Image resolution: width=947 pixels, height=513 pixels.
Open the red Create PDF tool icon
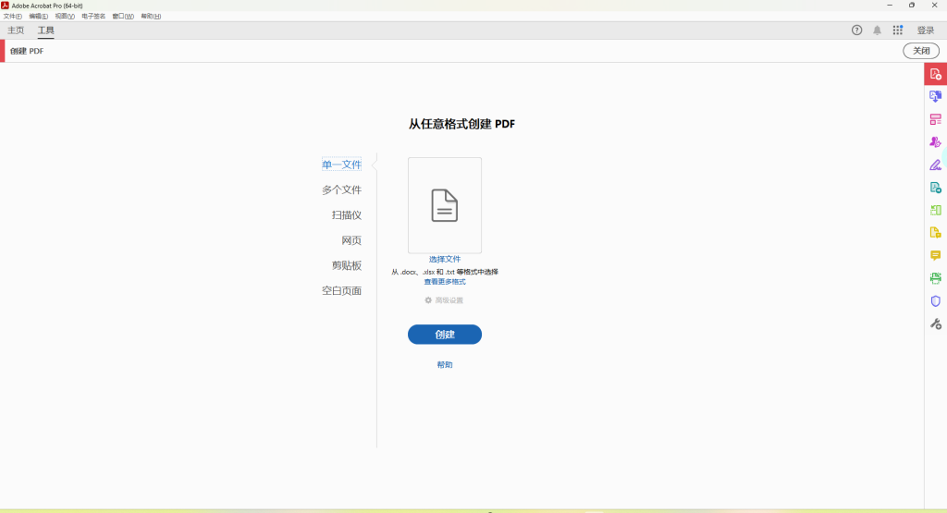pyautogui.click(x=936, y=74)
